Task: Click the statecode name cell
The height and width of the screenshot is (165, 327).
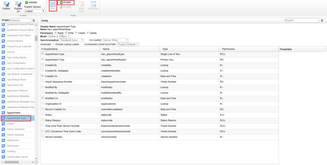Action: [x=130, y=115]
